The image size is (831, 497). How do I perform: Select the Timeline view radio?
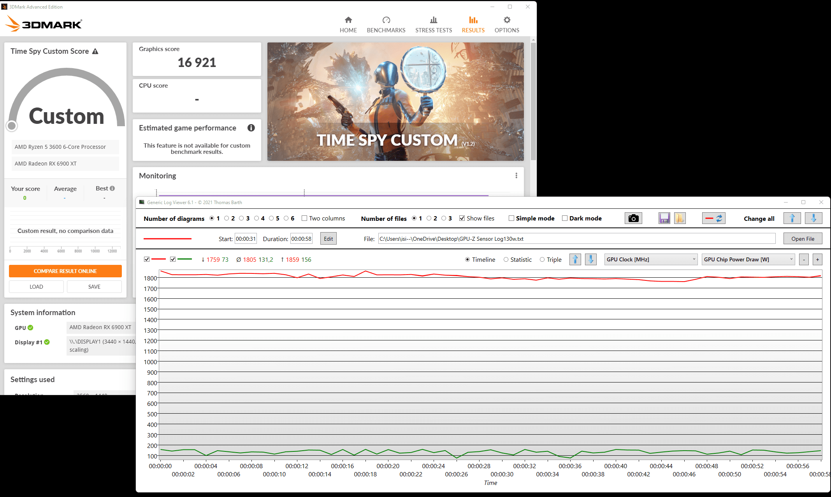click(x=467, y=260)
